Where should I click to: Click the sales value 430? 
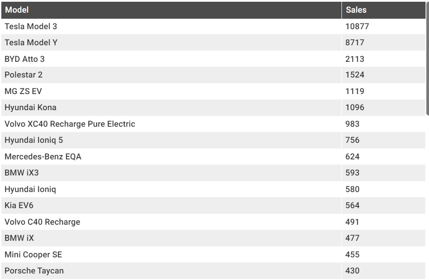[x=352, y=271]
